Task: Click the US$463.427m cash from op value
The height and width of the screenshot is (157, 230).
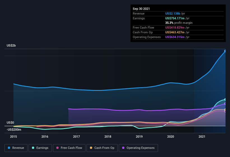Action: pyautogui.click(x=175, y=32)
